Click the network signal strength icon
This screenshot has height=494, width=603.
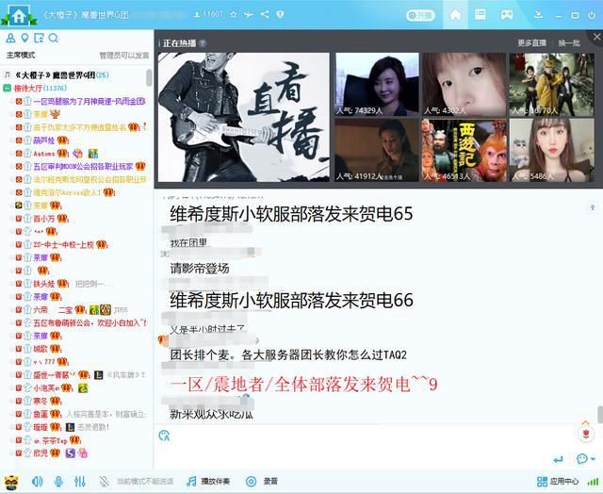point(593,482)
